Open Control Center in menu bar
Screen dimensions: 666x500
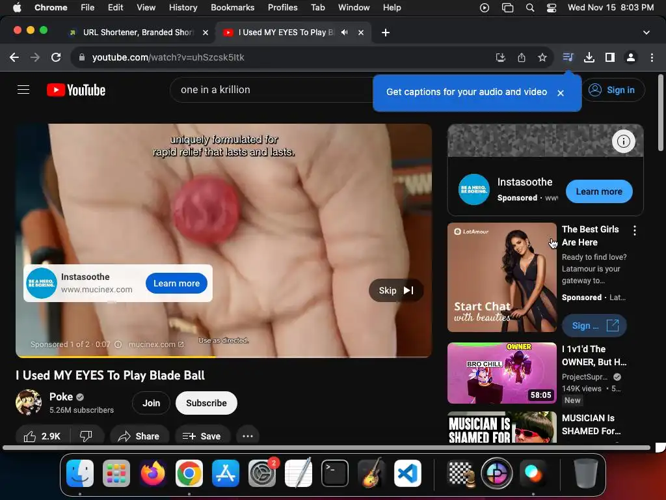point(552,8)
